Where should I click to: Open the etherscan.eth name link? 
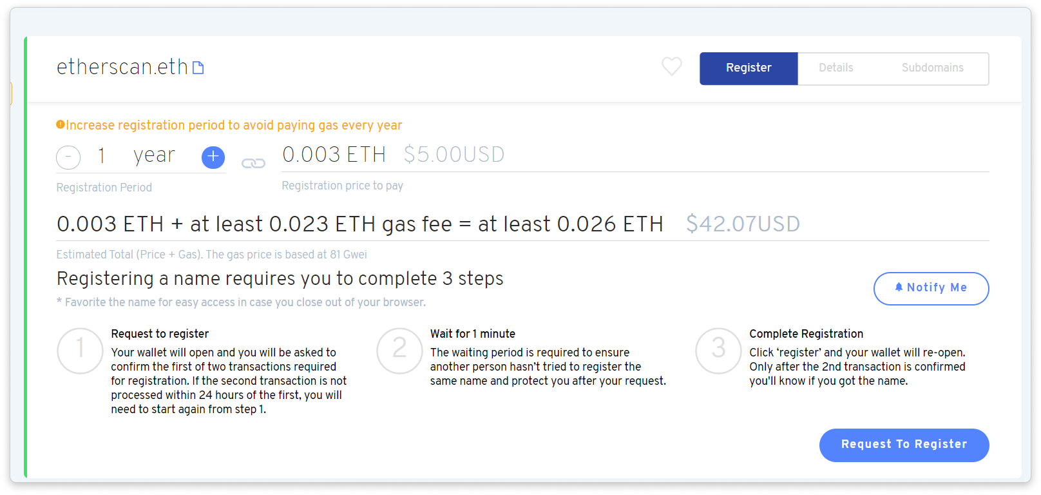click(x=121, y=66)
